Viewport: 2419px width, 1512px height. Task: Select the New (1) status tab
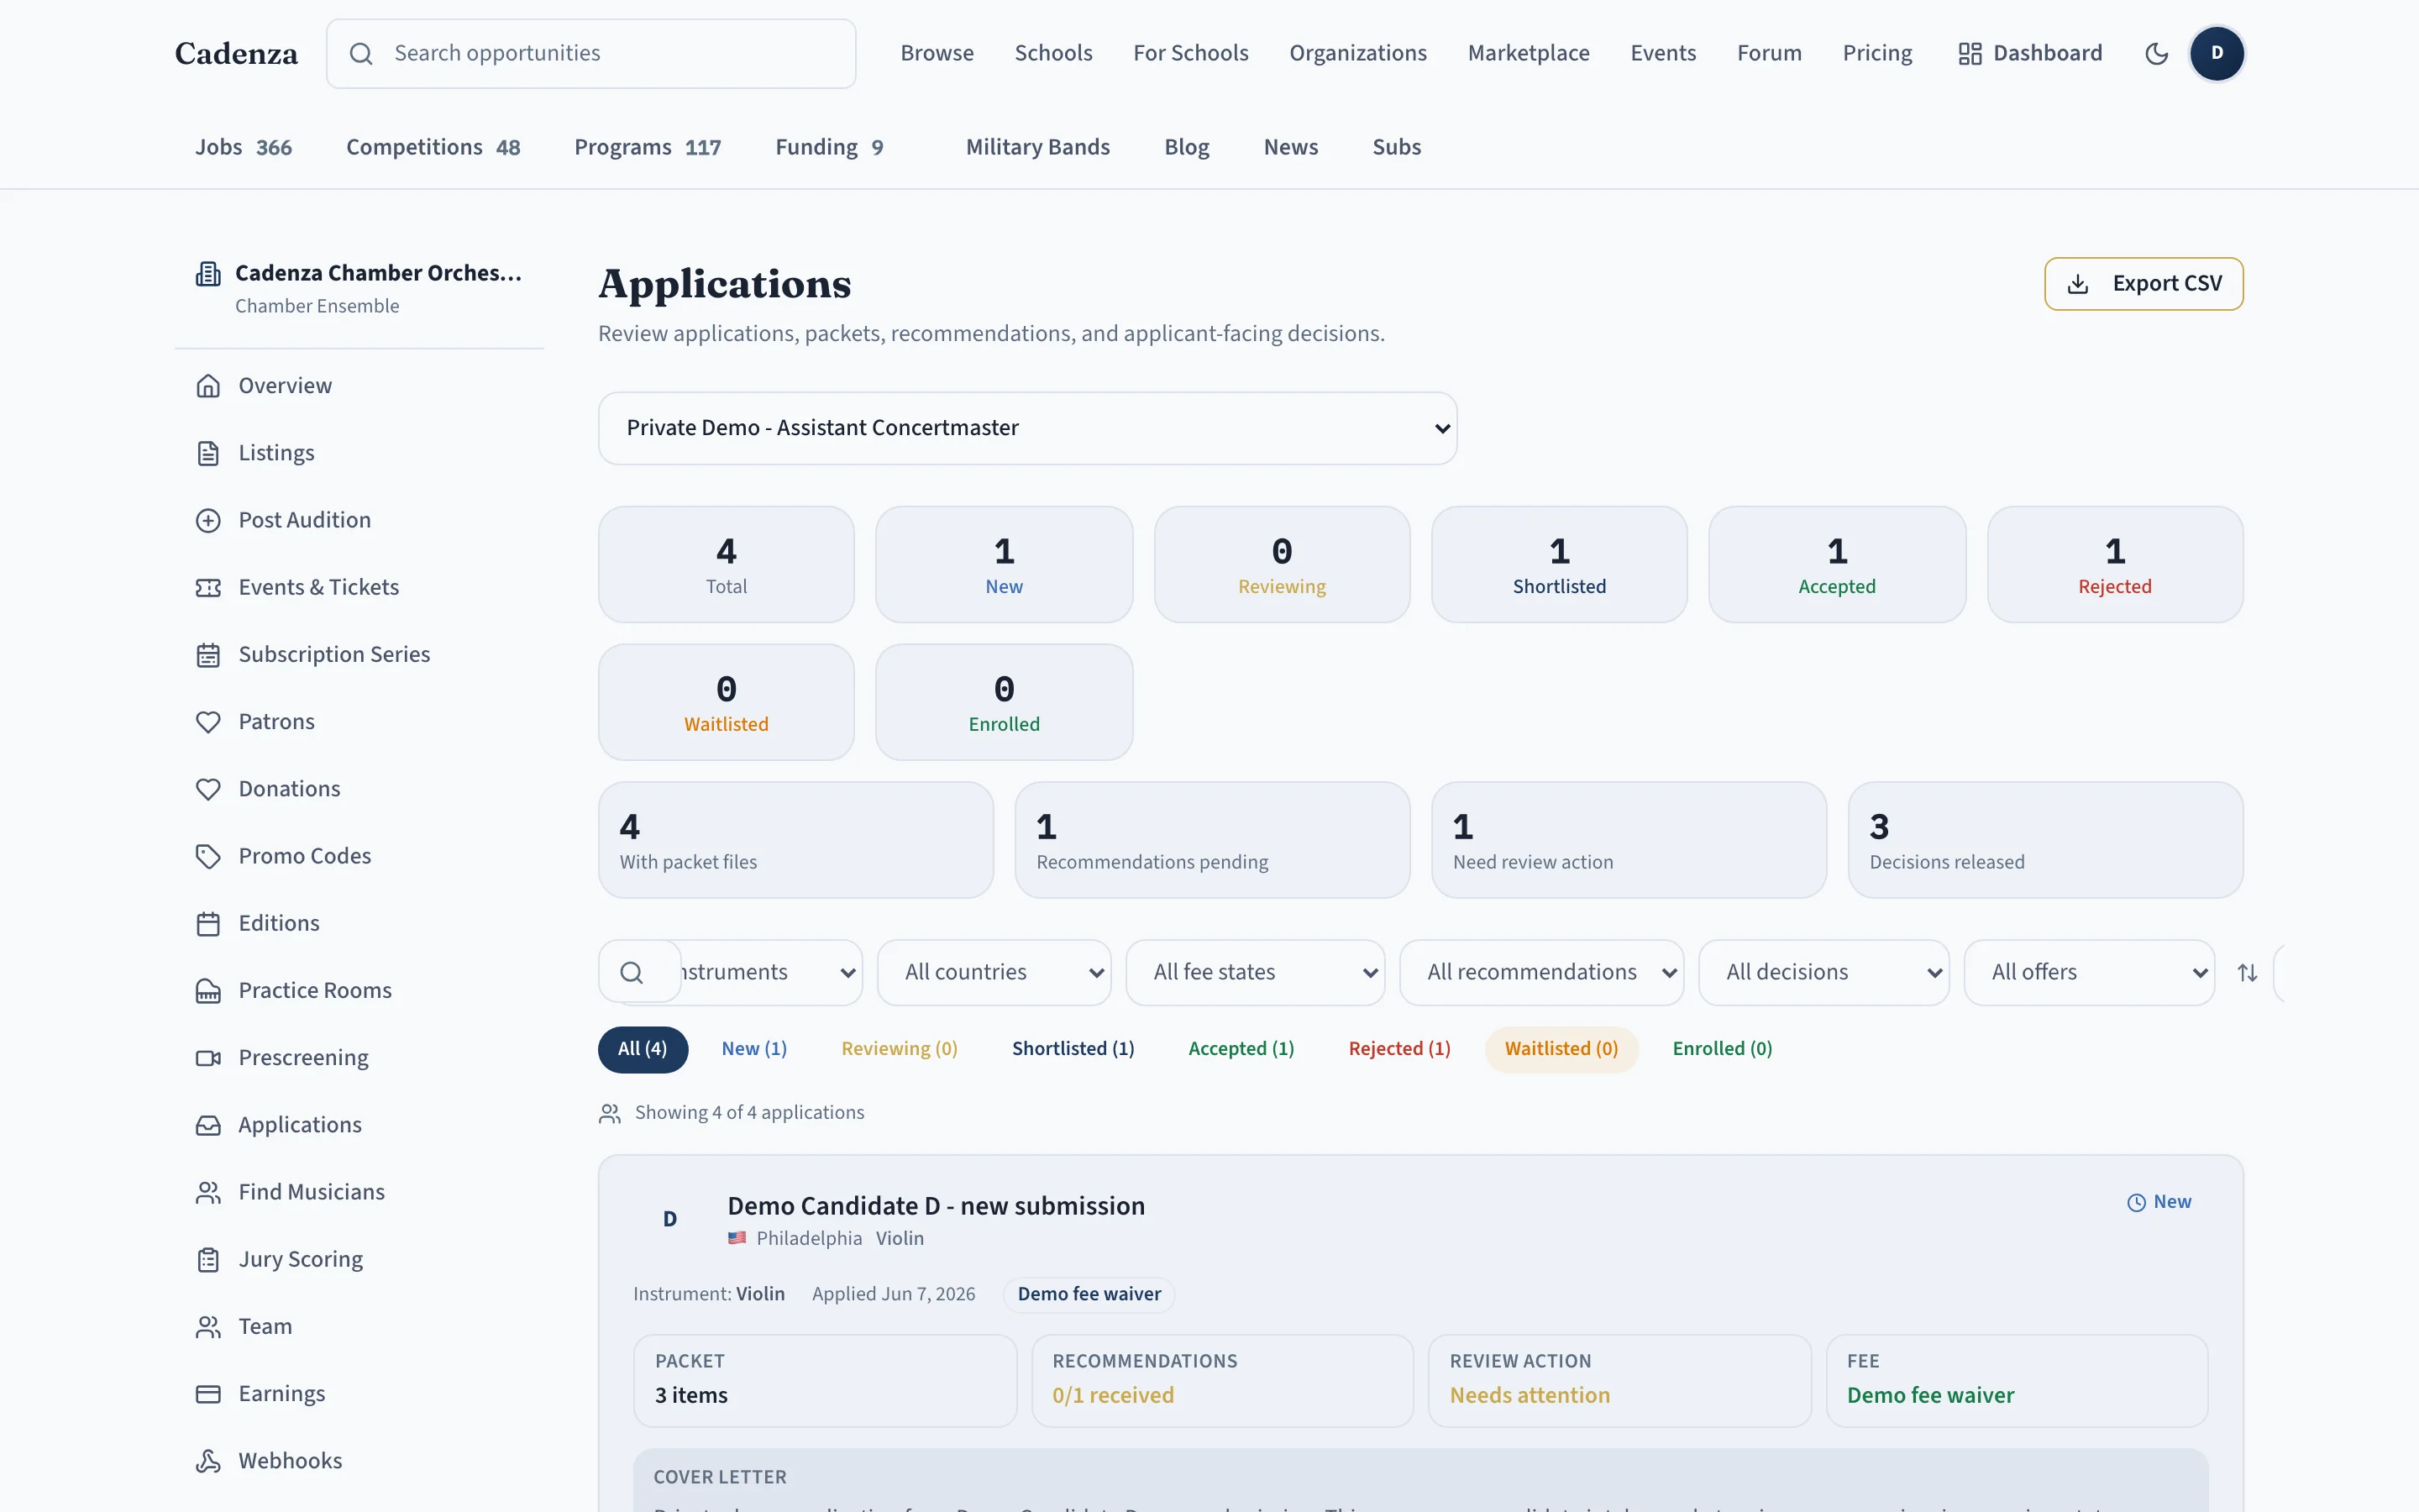753,1049
